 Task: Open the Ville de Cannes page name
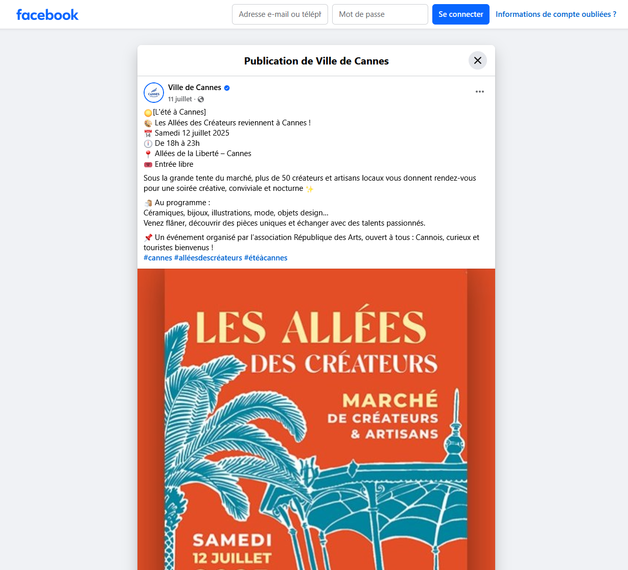[x=195, y=87]
